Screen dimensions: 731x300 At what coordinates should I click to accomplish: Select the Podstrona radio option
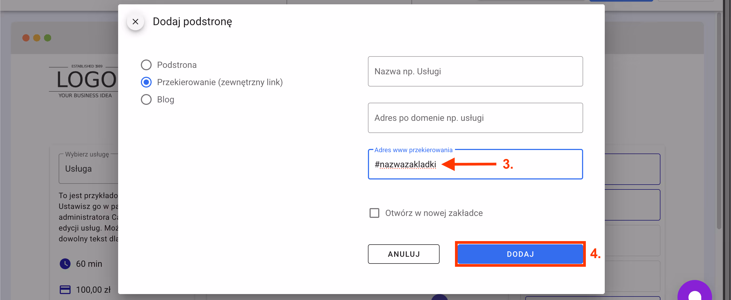pyautogui.click(x=146, y=65)
